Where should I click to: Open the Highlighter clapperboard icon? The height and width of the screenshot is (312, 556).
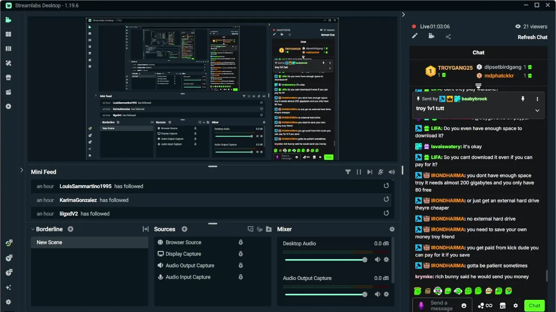tap(8, 92)
